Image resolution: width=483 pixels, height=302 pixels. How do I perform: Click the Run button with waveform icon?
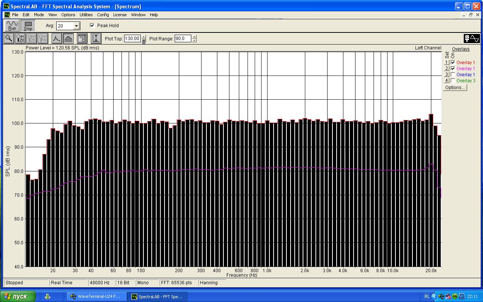(x=12, y=26)
